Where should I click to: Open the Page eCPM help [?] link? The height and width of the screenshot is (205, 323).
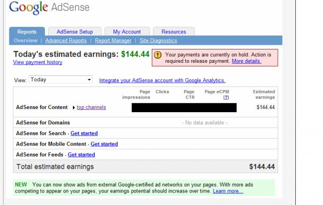tap(226, 97)
